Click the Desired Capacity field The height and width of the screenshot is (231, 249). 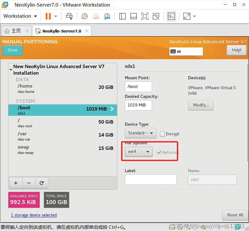(138, 105)
